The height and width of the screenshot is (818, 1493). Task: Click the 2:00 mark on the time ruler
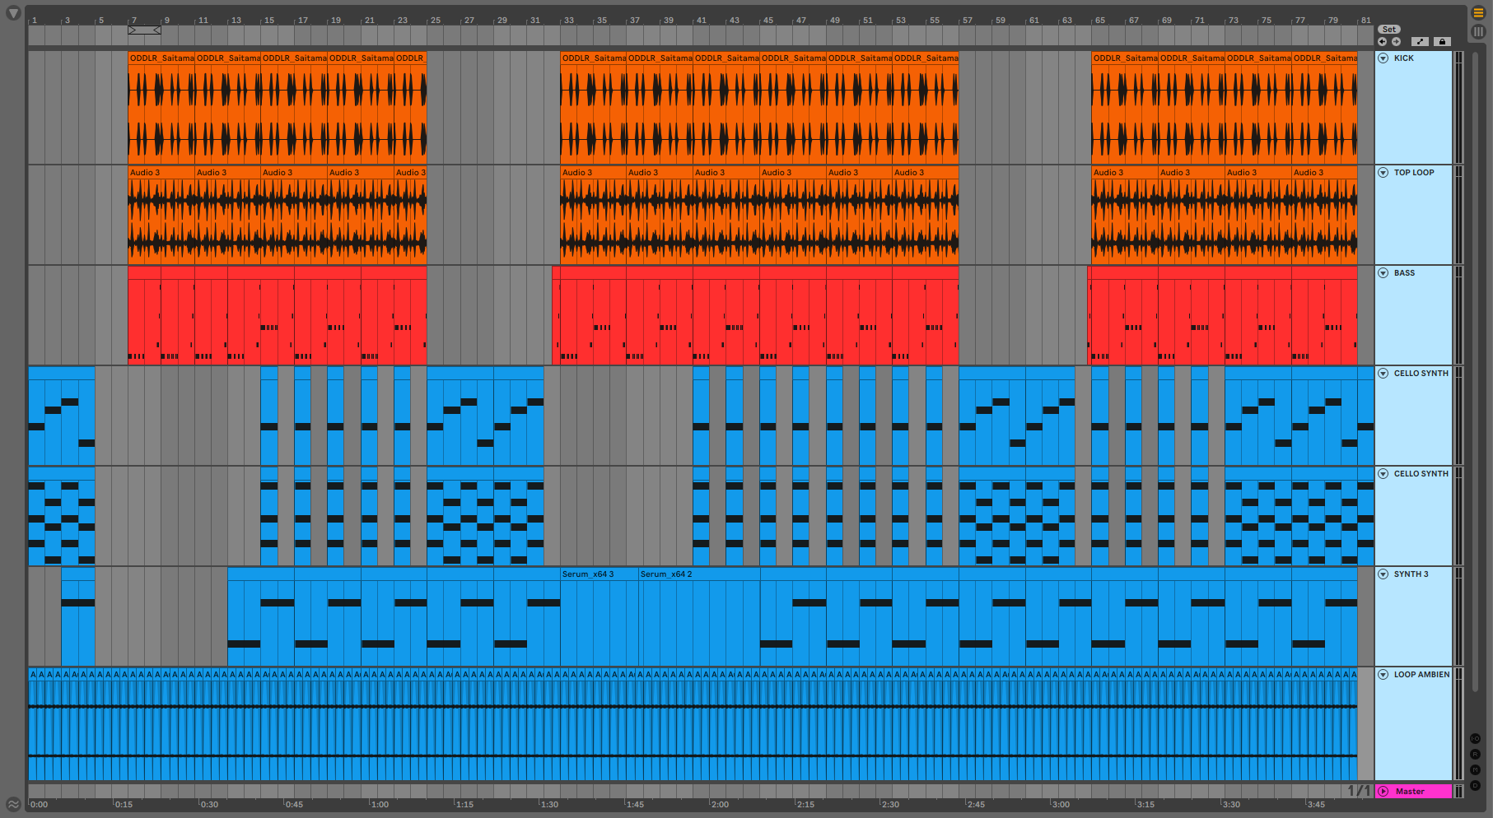coord(720,805)
